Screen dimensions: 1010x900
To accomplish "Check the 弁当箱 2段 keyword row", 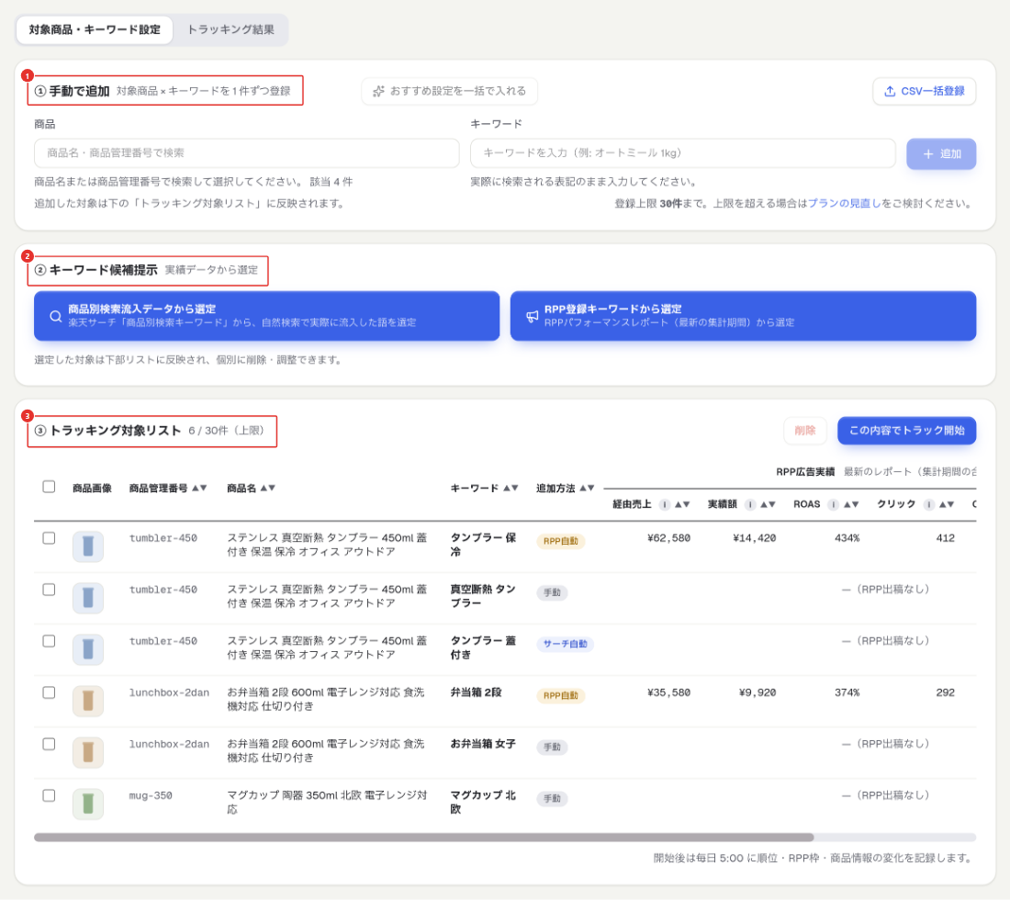I will click(49, 692).
